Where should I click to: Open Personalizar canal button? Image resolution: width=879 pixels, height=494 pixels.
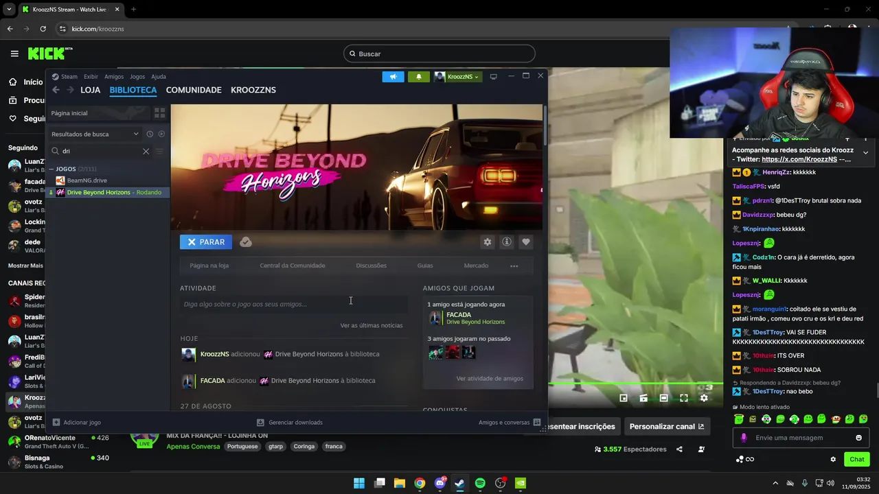point(667,427)
